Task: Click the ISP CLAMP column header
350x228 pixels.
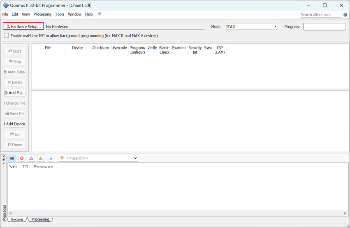Action: click(x=220, y=49)
